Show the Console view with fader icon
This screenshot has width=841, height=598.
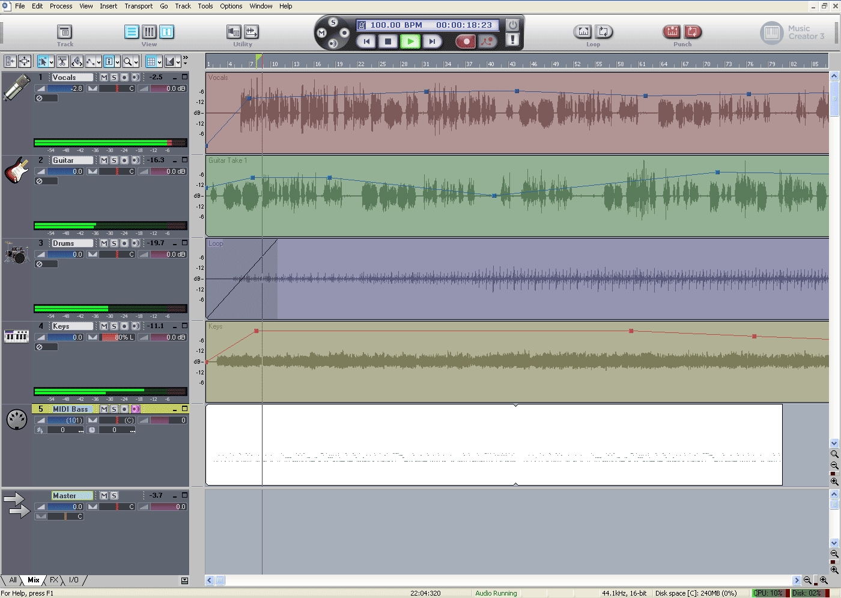click(x=149, y=32)
